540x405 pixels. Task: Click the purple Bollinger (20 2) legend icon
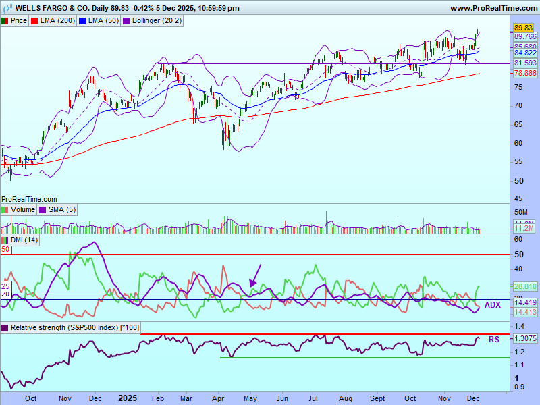click(x=126, y=21)
